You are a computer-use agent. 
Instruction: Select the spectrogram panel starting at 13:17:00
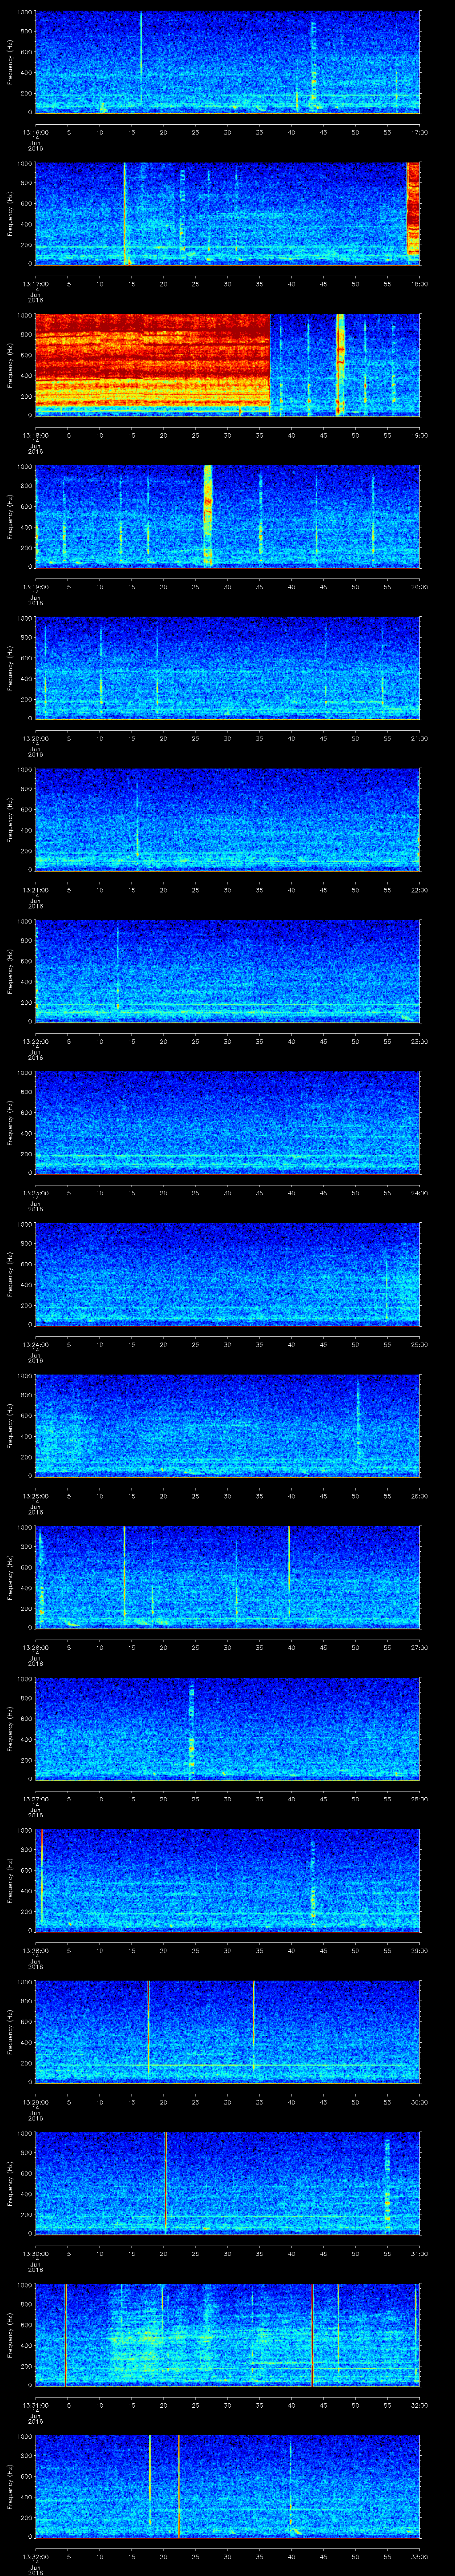click(x=227, y=213)
